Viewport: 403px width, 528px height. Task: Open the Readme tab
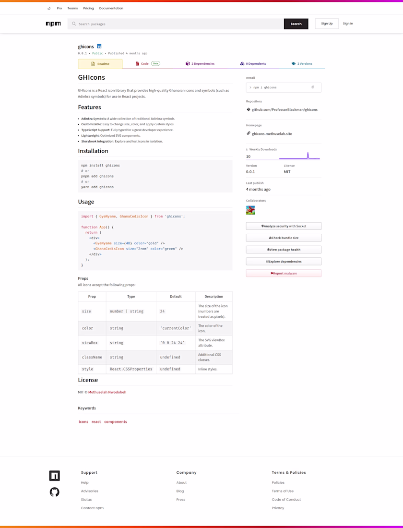pos(100,64)
